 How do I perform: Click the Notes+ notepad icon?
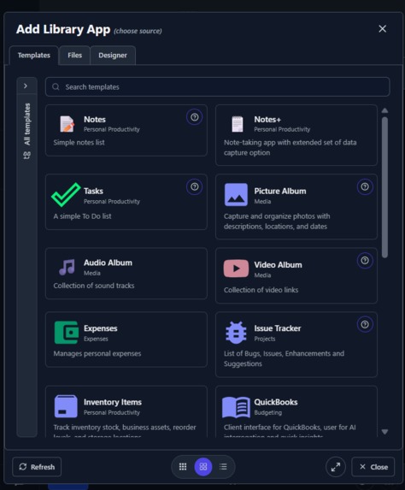(238, 124)
